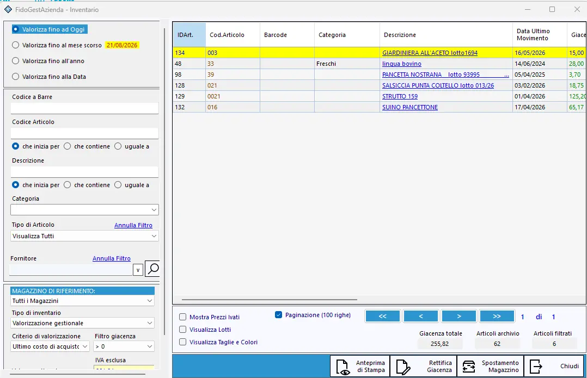Open SUINO PANCETTONE article link
587x378 pixels.
410,107
